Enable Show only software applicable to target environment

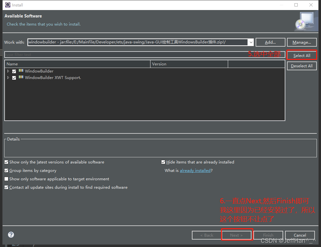(x=6, y=179)
